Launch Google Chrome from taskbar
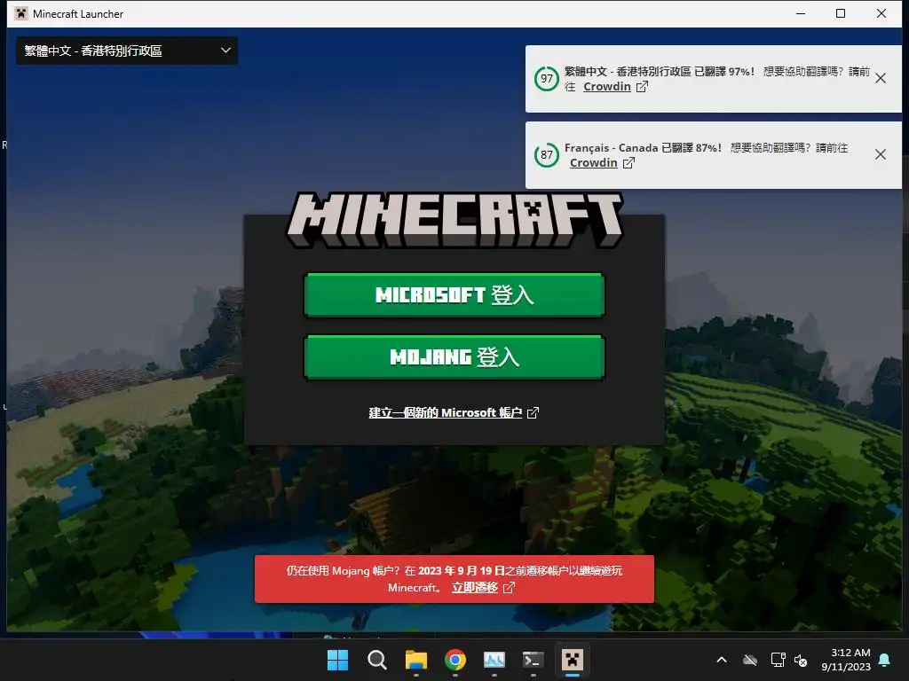 point(455,660)
